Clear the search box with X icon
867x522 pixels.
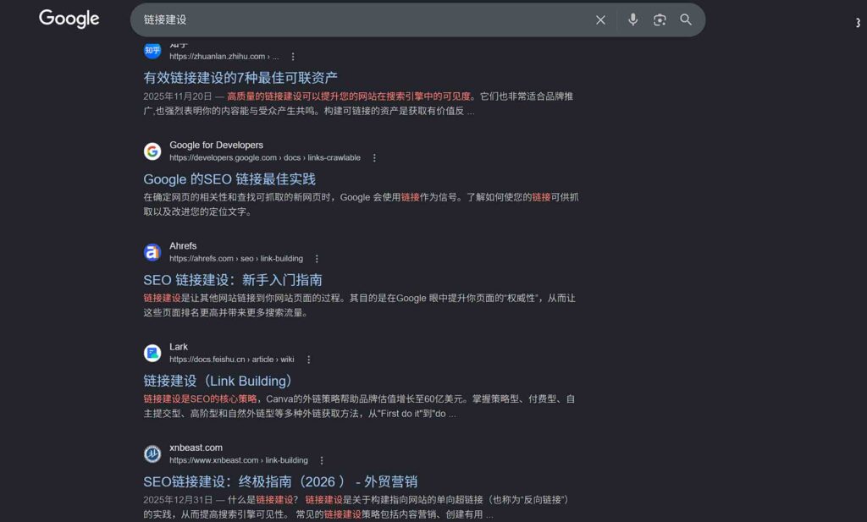tap(600, 20)
